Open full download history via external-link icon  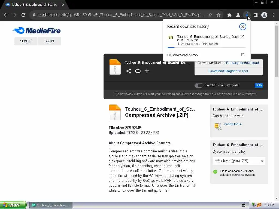pyautogui.click(x=243, y=55)
